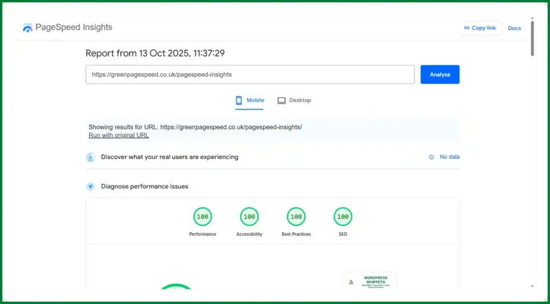
Task: Select the Accessibility 100 score gauge
Action: click(249, 216)
